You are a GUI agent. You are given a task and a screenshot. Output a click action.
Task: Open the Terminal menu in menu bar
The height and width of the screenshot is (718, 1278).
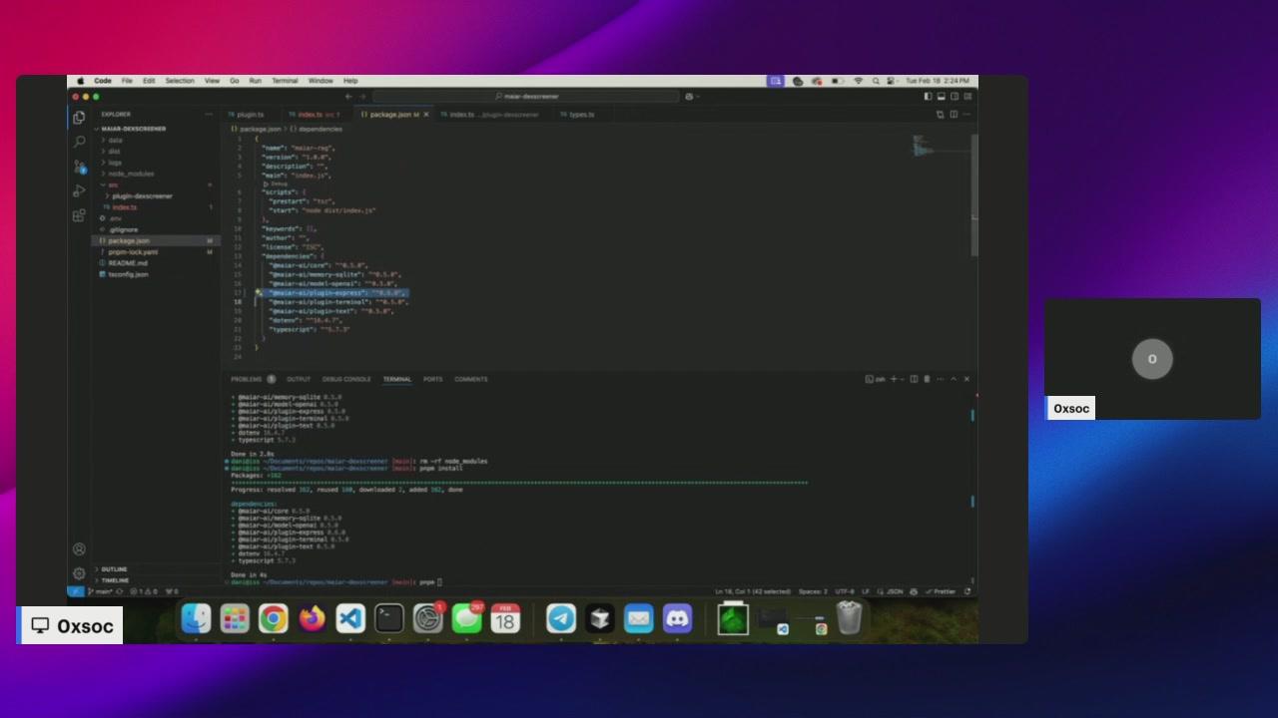(x=285, y=81)
